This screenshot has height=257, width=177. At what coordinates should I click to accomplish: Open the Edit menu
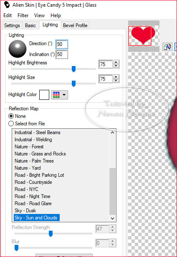click(8, 15)
